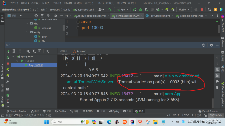This screenshot has height=126, width=225.
Task: Click the memory indicator 395/1024M
Action: 217,115
